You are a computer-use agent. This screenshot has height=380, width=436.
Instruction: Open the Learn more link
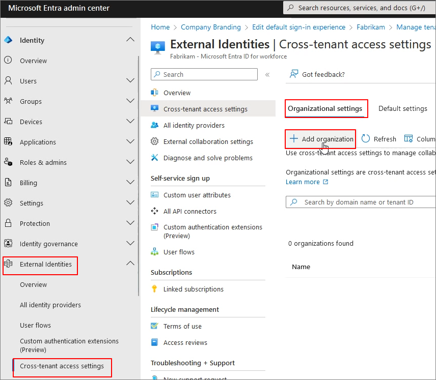(307, 182)
